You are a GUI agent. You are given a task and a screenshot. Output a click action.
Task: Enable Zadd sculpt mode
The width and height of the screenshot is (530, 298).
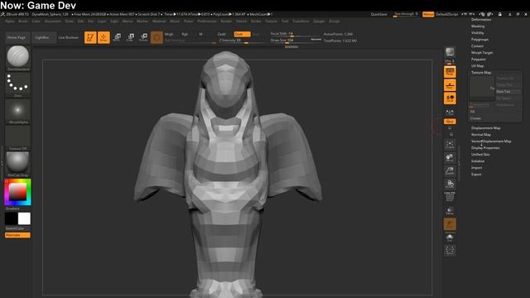[x=222, y=34]
